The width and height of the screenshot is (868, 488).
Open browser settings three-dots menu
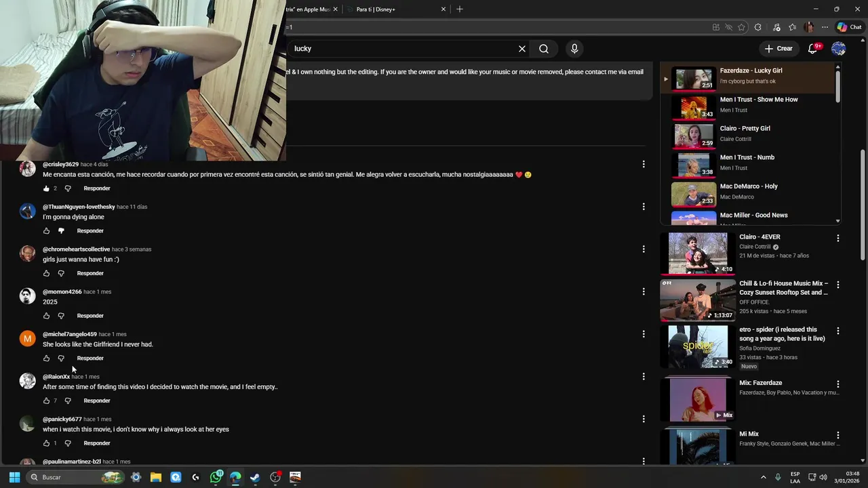click(825, 28)
